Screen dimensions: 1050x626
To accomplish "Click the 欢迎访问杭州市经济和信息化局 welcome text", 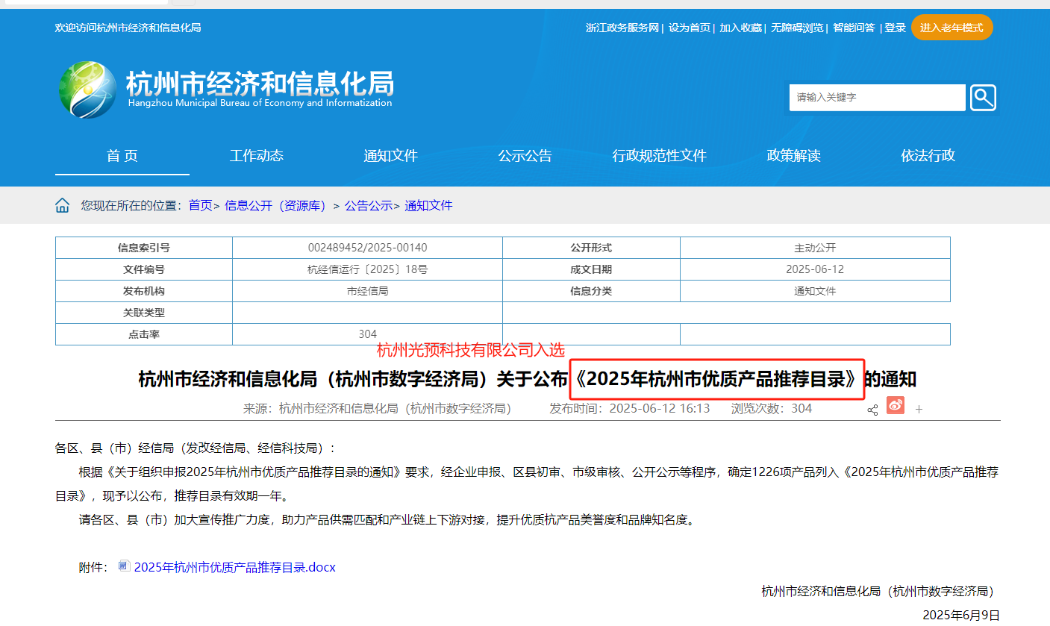I will click(128, 28).
